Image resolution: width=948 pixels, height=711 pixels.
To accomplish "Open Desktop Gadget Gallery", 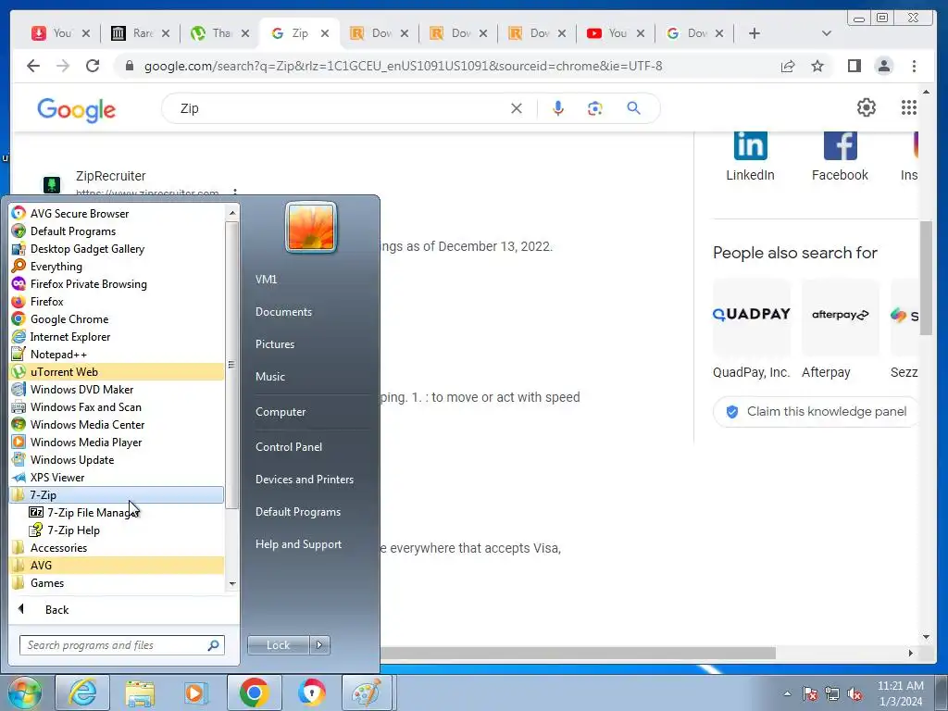I will [118, 248].
